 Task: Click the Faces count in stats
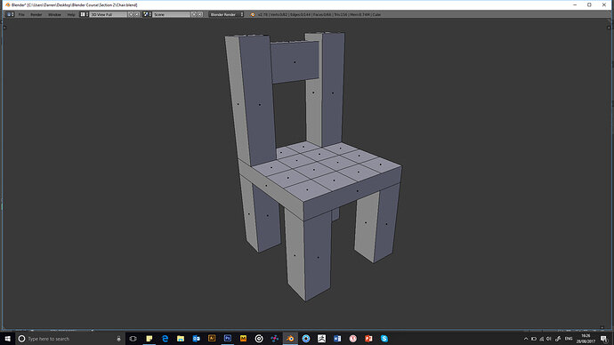pos(323,14)
